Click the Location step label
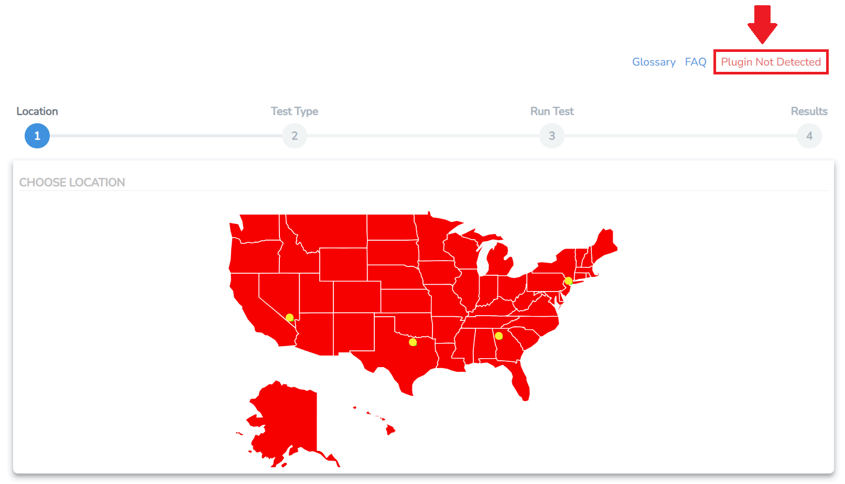The width and height of the screenshot is (845, 484). point(37,111)
